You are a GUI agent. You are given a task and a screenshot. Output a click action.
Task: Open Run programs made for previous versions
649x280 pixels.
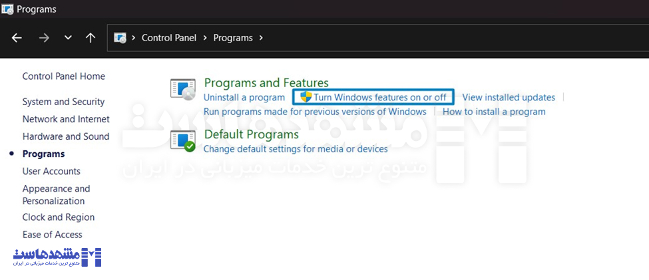pyautogui.click(x=315, y=112)
